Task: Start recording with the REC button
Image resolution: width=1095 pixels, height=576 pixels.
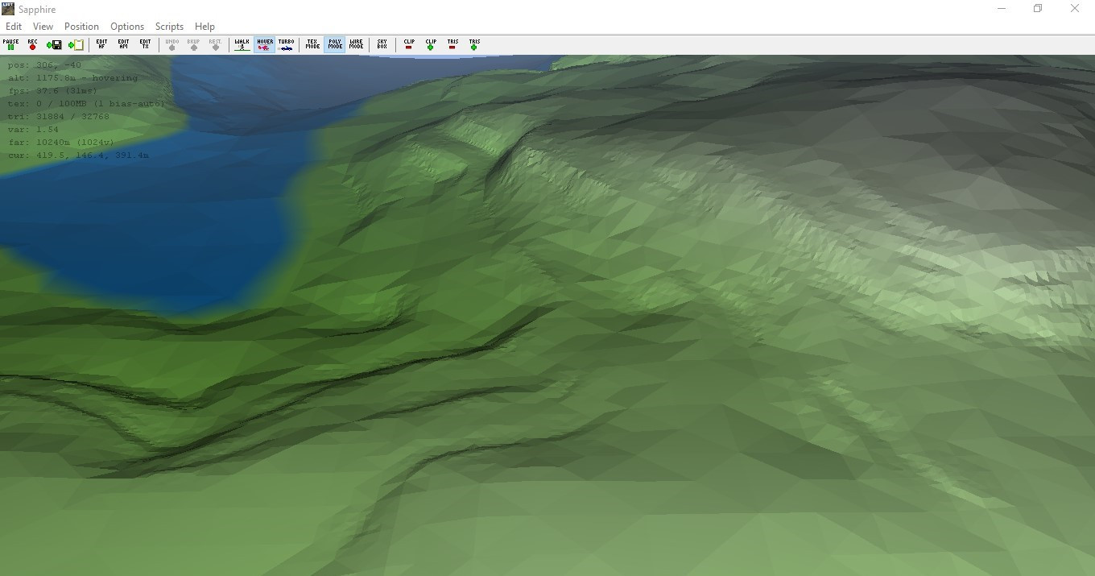Action: coord(32,45)
